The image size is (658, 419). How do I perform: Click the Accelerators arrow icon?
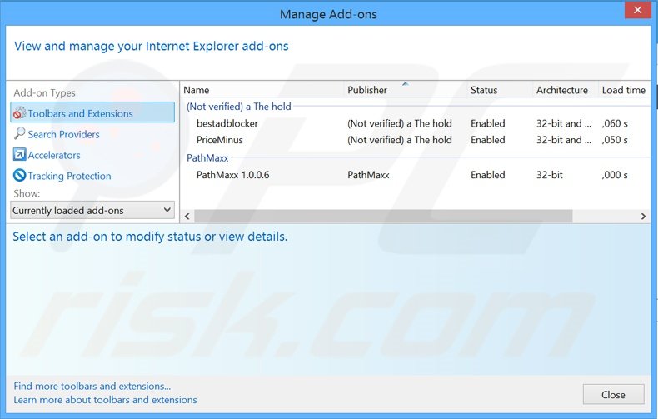pyautogui.click(x=19, y=154)
